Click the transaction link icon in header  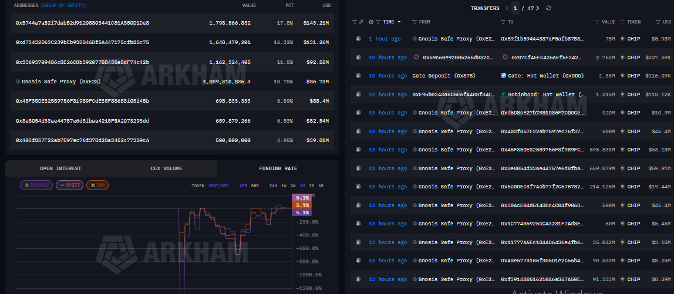(x=361, y=22)
